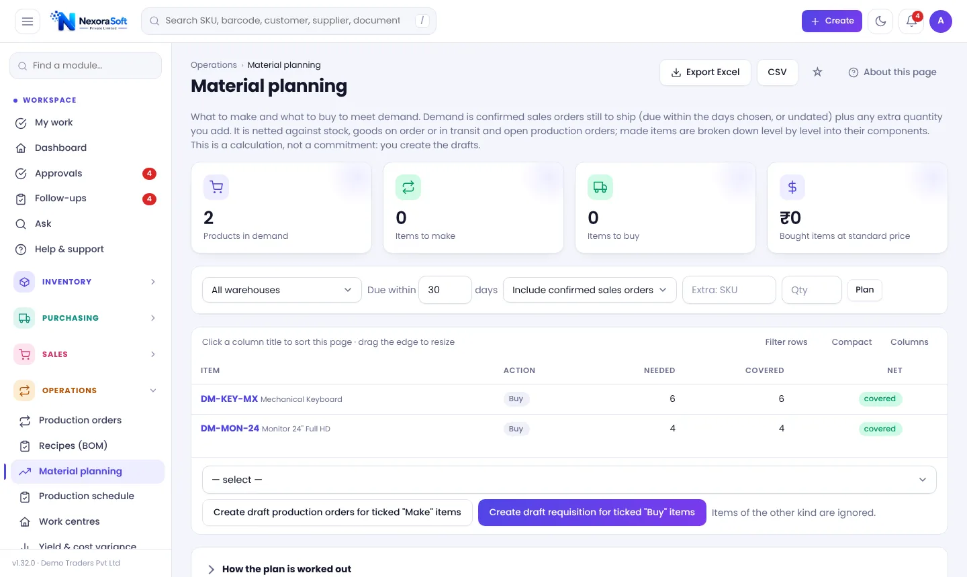Open the hamburger navigation menu
This screenshot has height=577, width=967.
click(x=28, y=21)
